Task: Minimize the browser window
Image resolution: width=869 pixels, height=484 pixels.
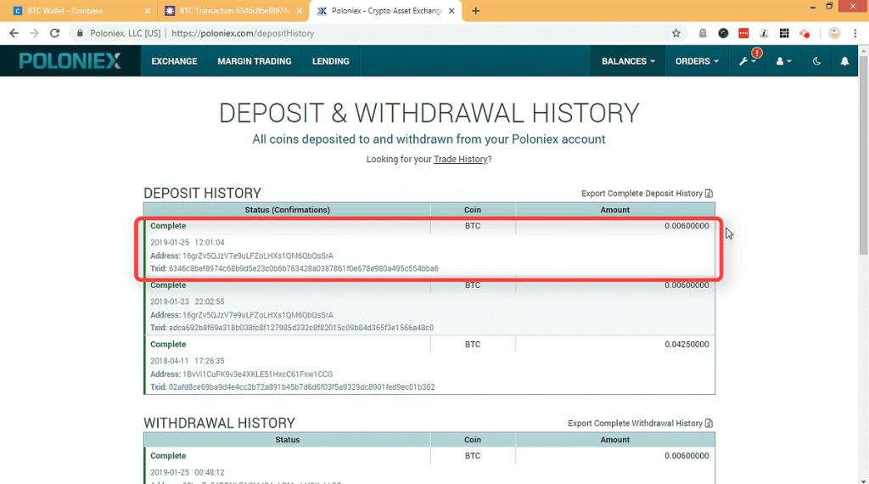Action: coord(812,7)
